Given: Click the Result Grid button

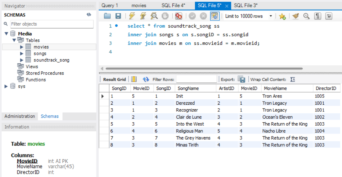Looking at the screenshot, I should tap(114, 79).
